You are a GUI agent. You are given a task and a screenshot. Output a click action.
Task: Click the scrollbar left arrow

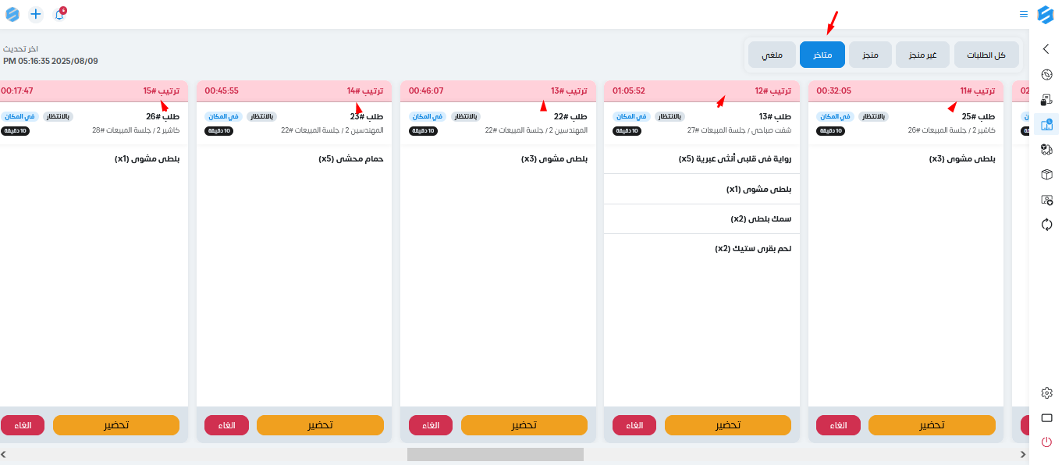(3, 454)
